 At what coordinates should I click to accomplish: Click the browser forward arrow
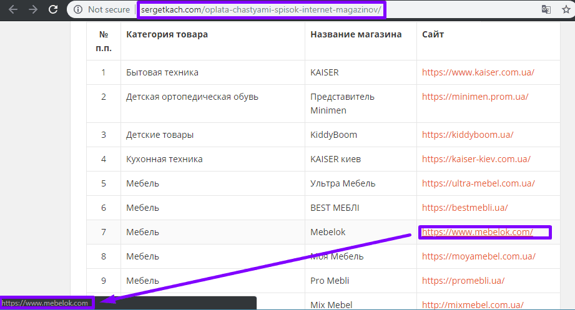tap(33, 9)
